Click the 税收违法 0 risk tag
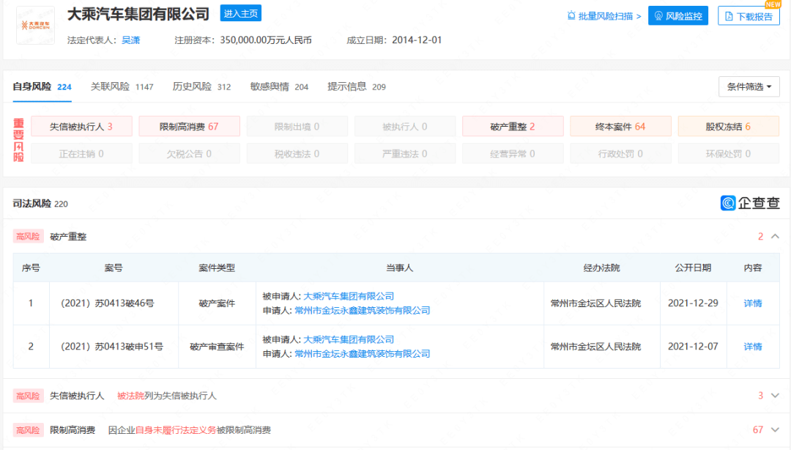Screen dimensions: 791x450 click(297, 153)
